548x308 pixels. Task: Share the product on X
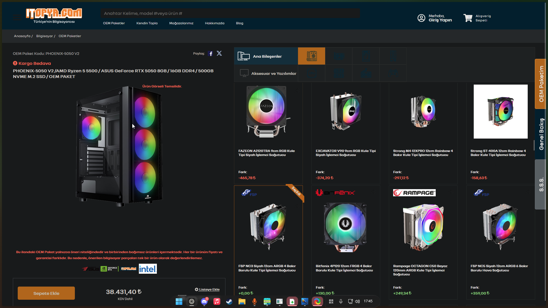click(x=219, y=53)
